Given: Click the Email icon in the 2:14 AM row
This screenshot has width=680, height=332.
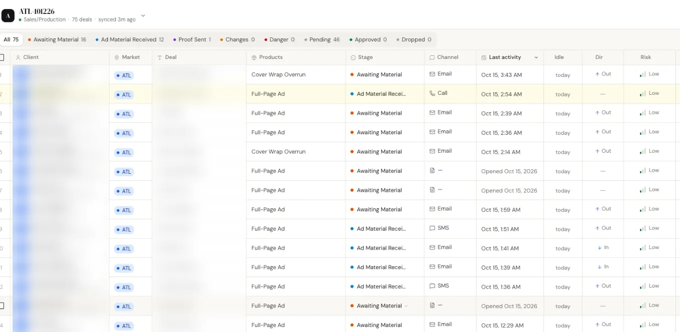Looking at the screenshot, I should pos(432,151).
